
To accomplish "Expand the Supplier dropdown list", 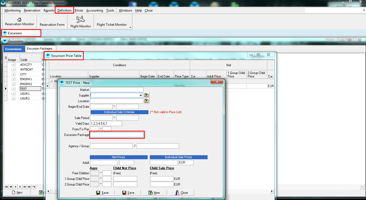I will coord(141,95).
